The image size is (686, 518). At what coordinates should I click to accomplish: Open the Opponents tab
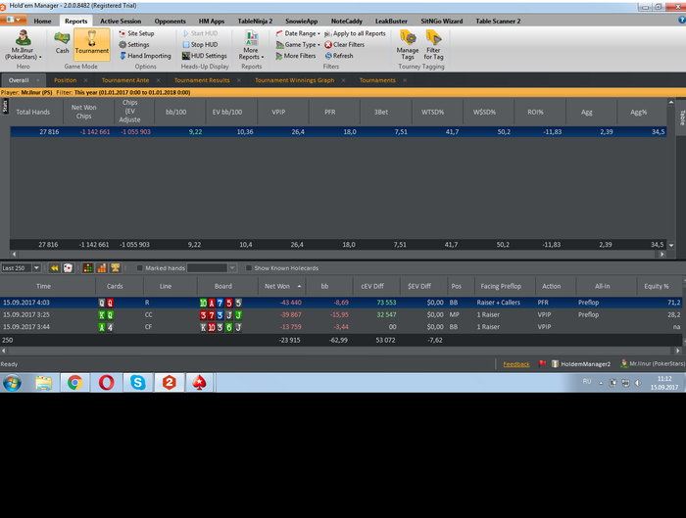coord(170,21)
